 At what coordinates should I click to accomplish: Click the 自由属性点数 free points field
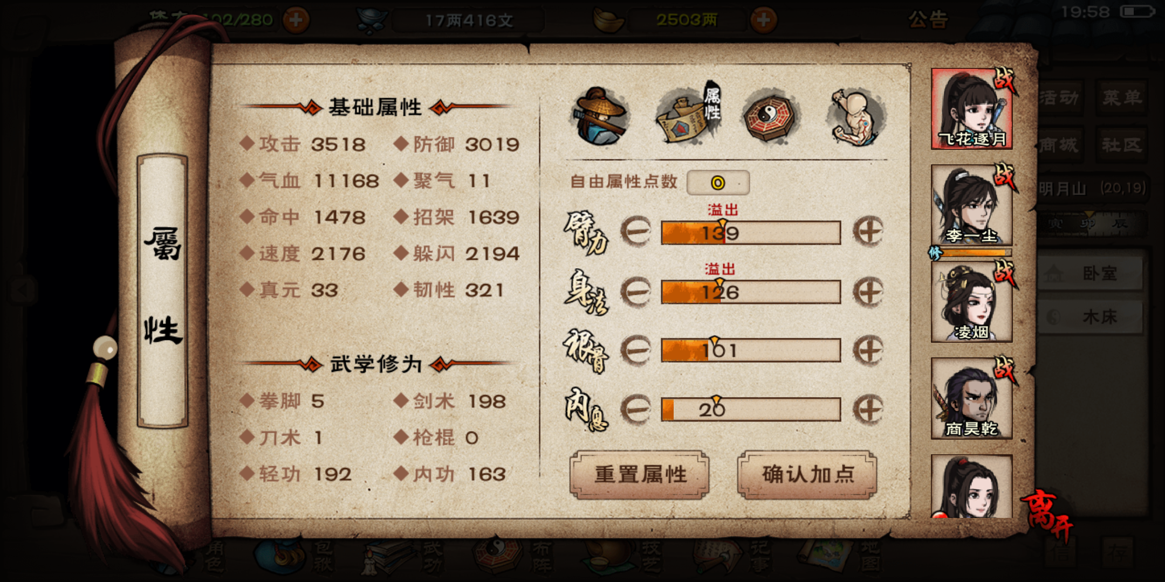pyautogui.click(x=718, y=183)
